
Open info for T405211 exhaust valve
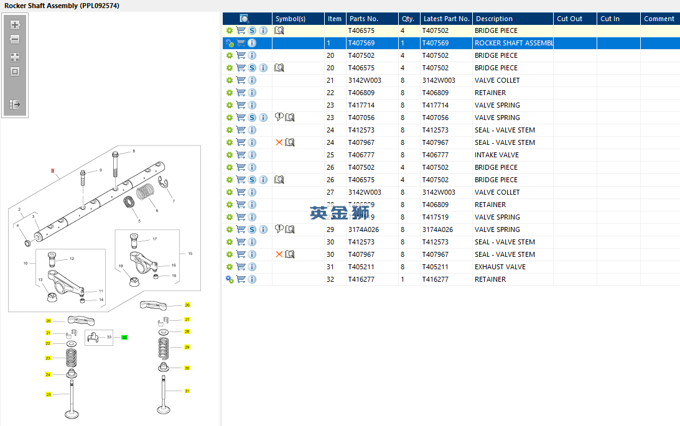coord(252,267)
